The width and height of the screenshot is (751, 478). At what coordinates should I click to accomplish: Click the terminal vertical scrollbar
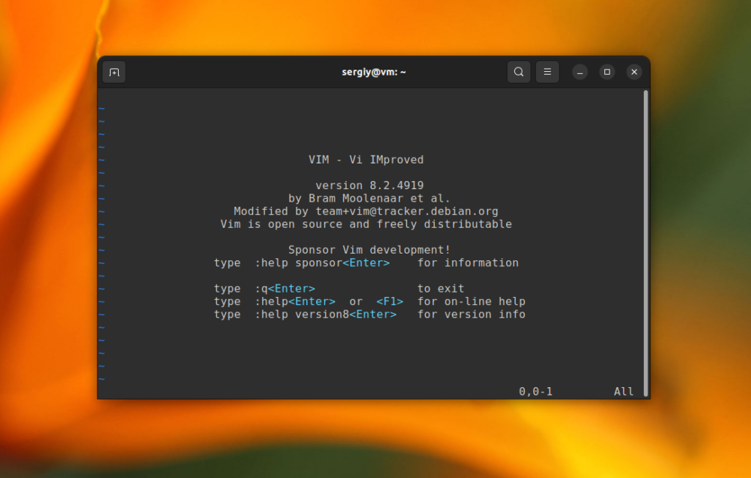click(645, 243)
